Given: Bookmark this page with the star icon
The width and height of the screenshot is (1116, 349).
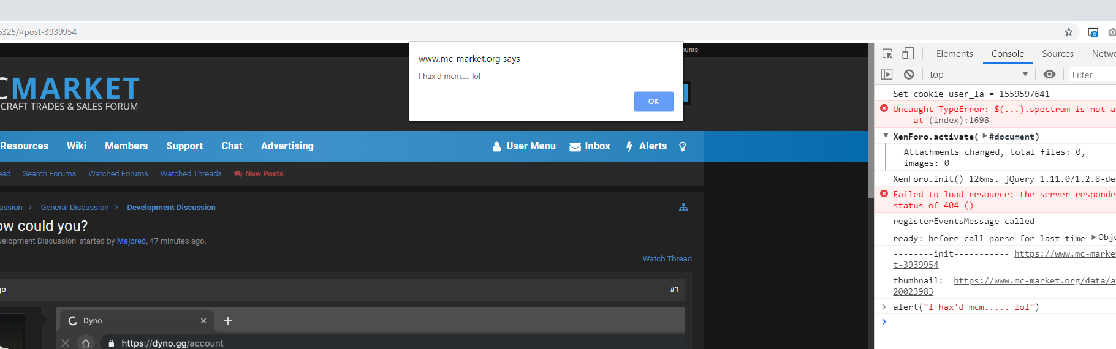Looking at the screenshot, I should (1069, 32).
